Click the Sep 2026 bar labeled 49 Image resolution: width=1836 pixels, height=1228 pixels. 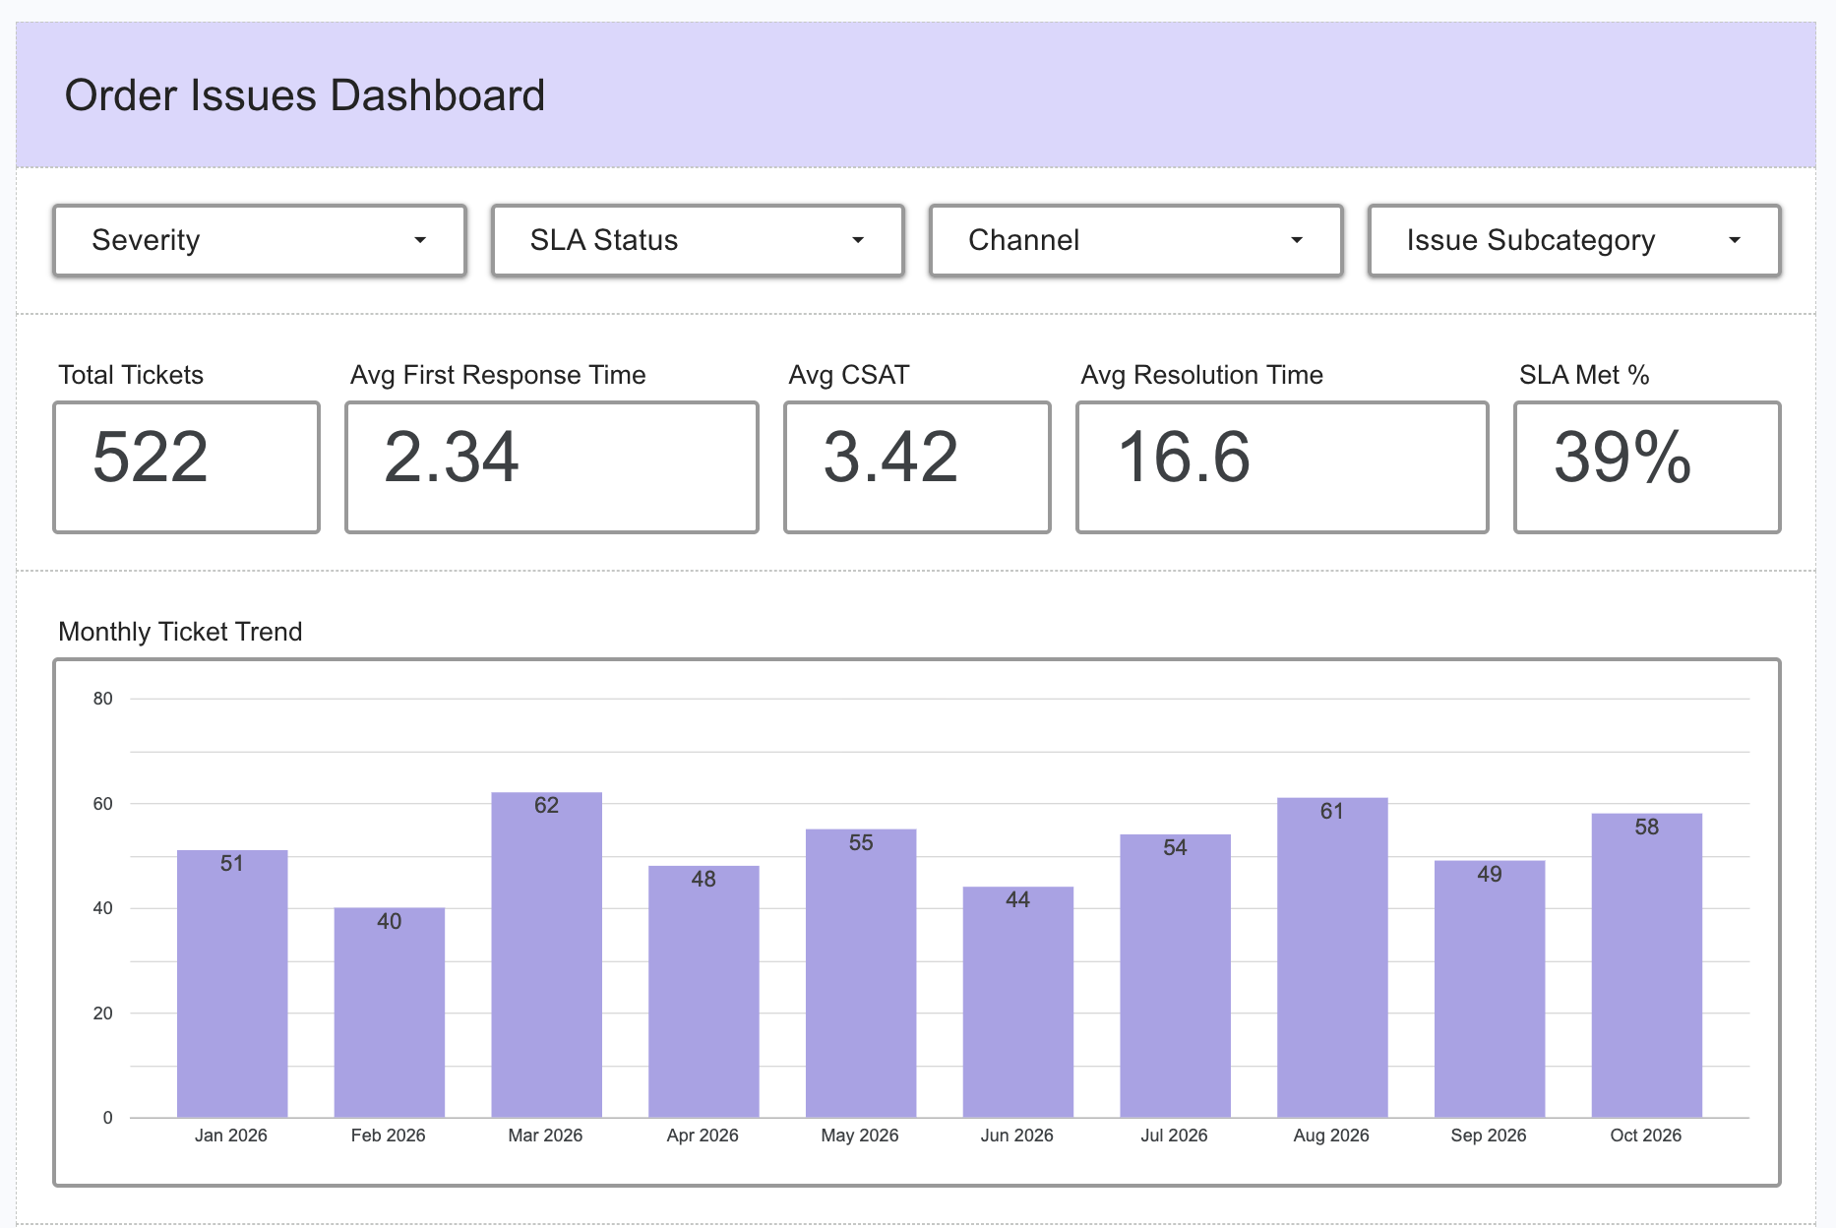1490,989
